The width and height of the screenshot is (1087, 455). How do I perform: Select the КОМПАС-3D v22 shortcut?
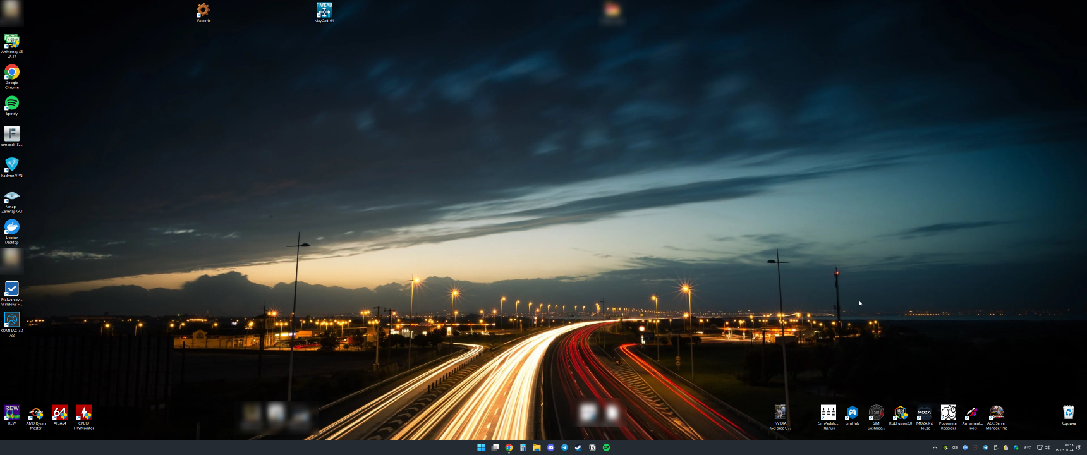point(12,325)
